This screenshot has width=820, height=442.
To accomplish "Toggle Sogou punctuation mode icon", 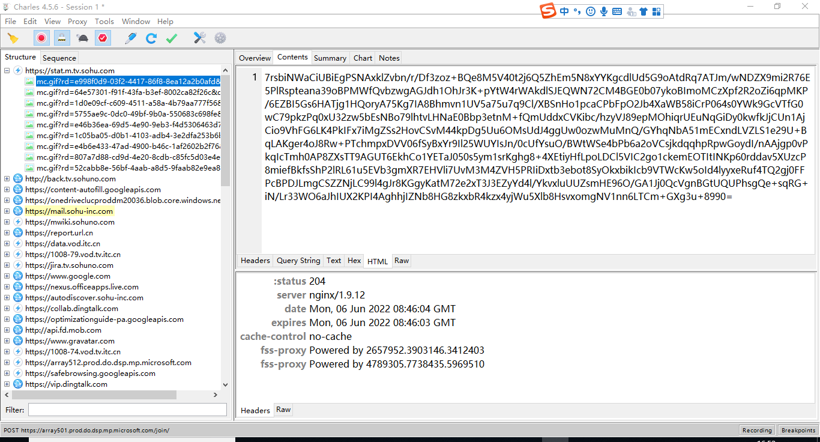I will [x=577, y=11].
